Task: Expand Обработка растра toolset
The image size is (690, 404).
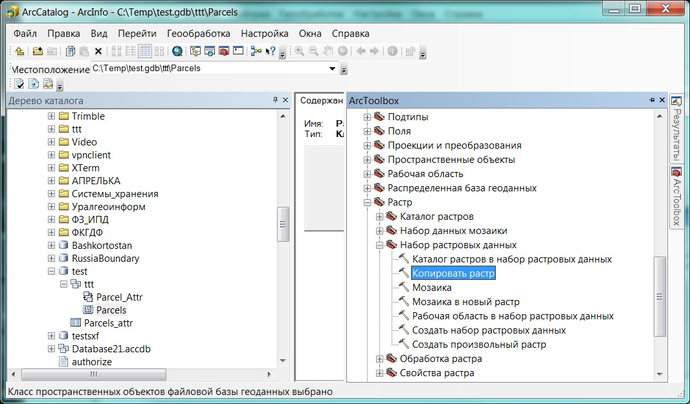Action: coord(379,359)
